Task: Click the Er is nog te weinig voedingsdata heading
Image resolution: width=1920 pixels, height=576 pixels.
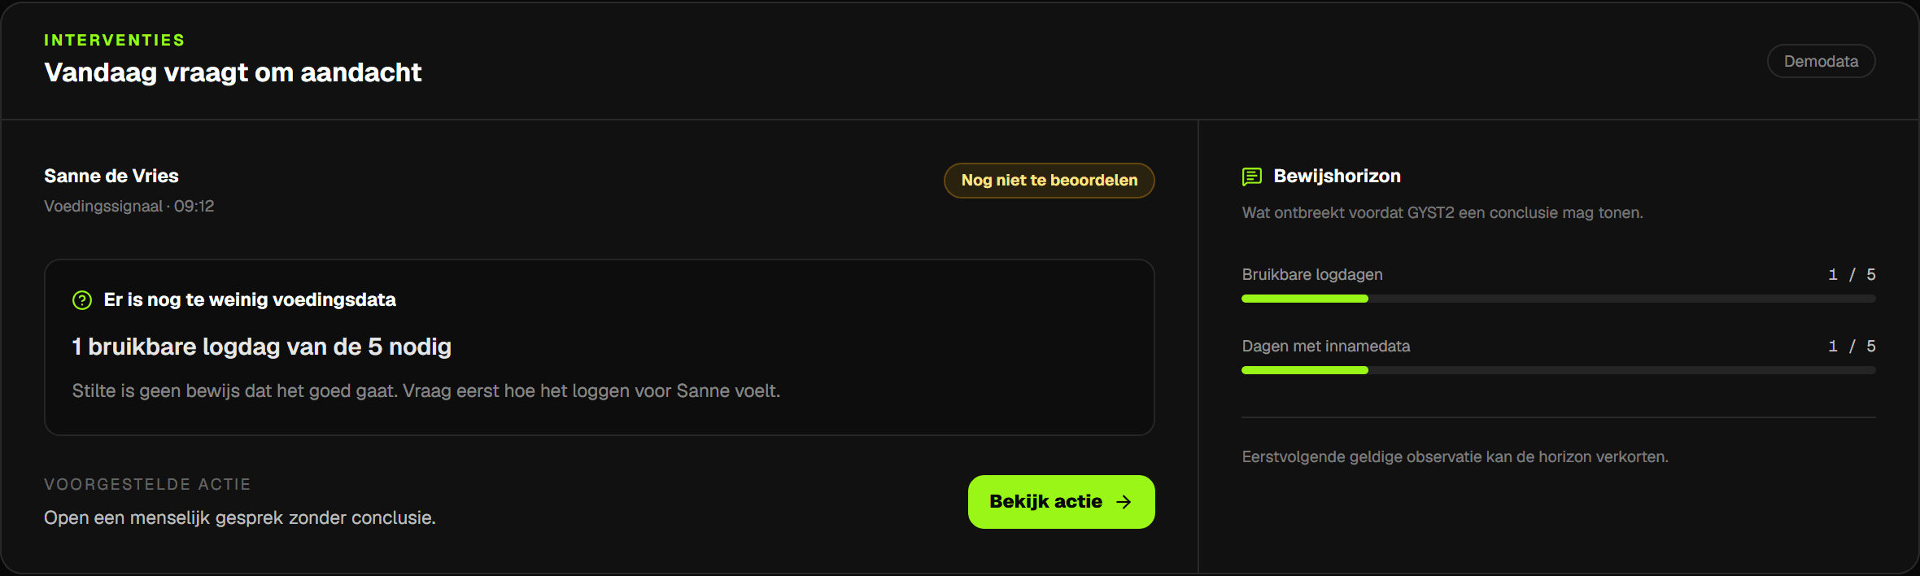Action: pyautogui.click(x=250, y=300)
